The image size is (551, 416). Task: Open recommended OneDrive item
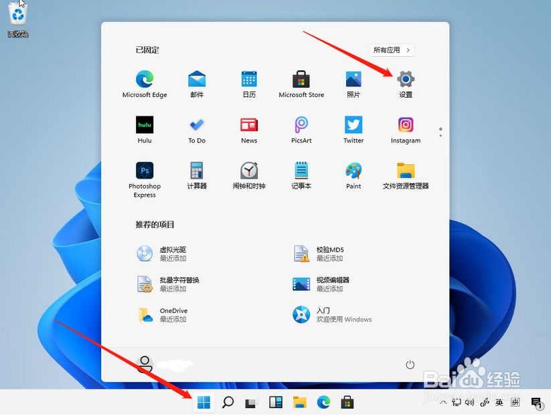162,314
